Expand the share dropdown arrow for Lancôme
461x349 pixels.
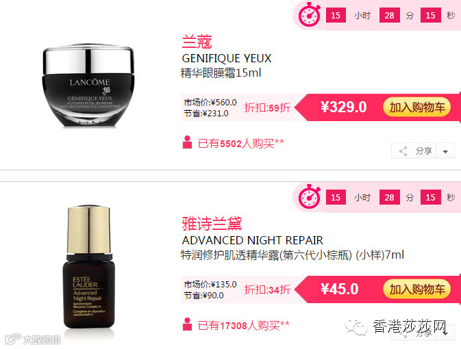tap(445, 151)
